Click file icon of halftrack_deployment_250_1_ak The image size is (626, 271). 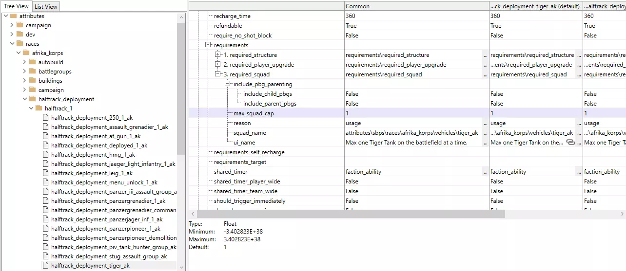(x=46, y=118)
